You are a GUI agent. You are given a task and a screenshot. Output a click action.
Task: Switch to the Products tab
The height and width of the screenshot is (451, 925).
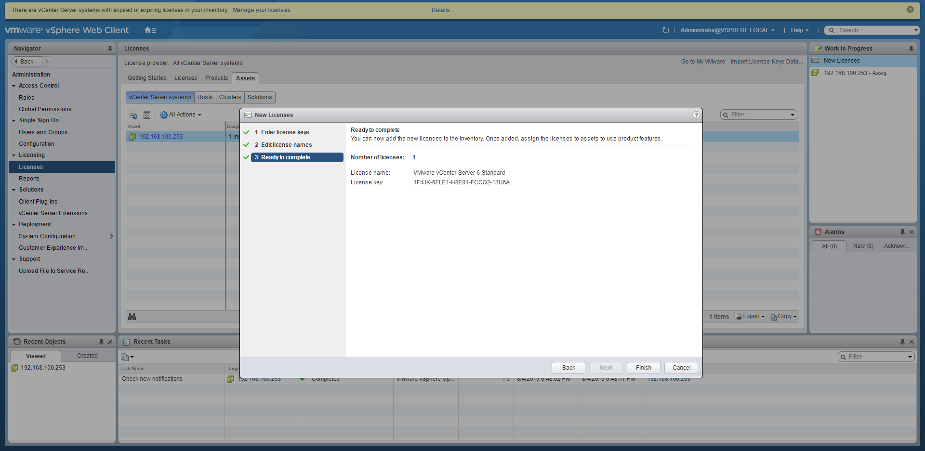(x=216, y=78)
